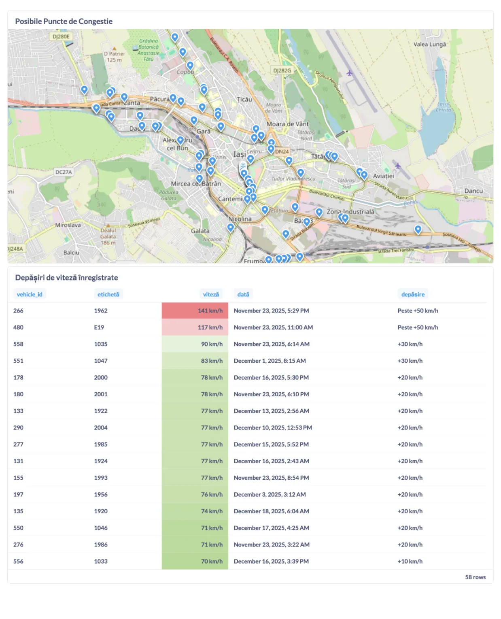
Task: Click the northernmost map pin above Copou
Action: 175,37
